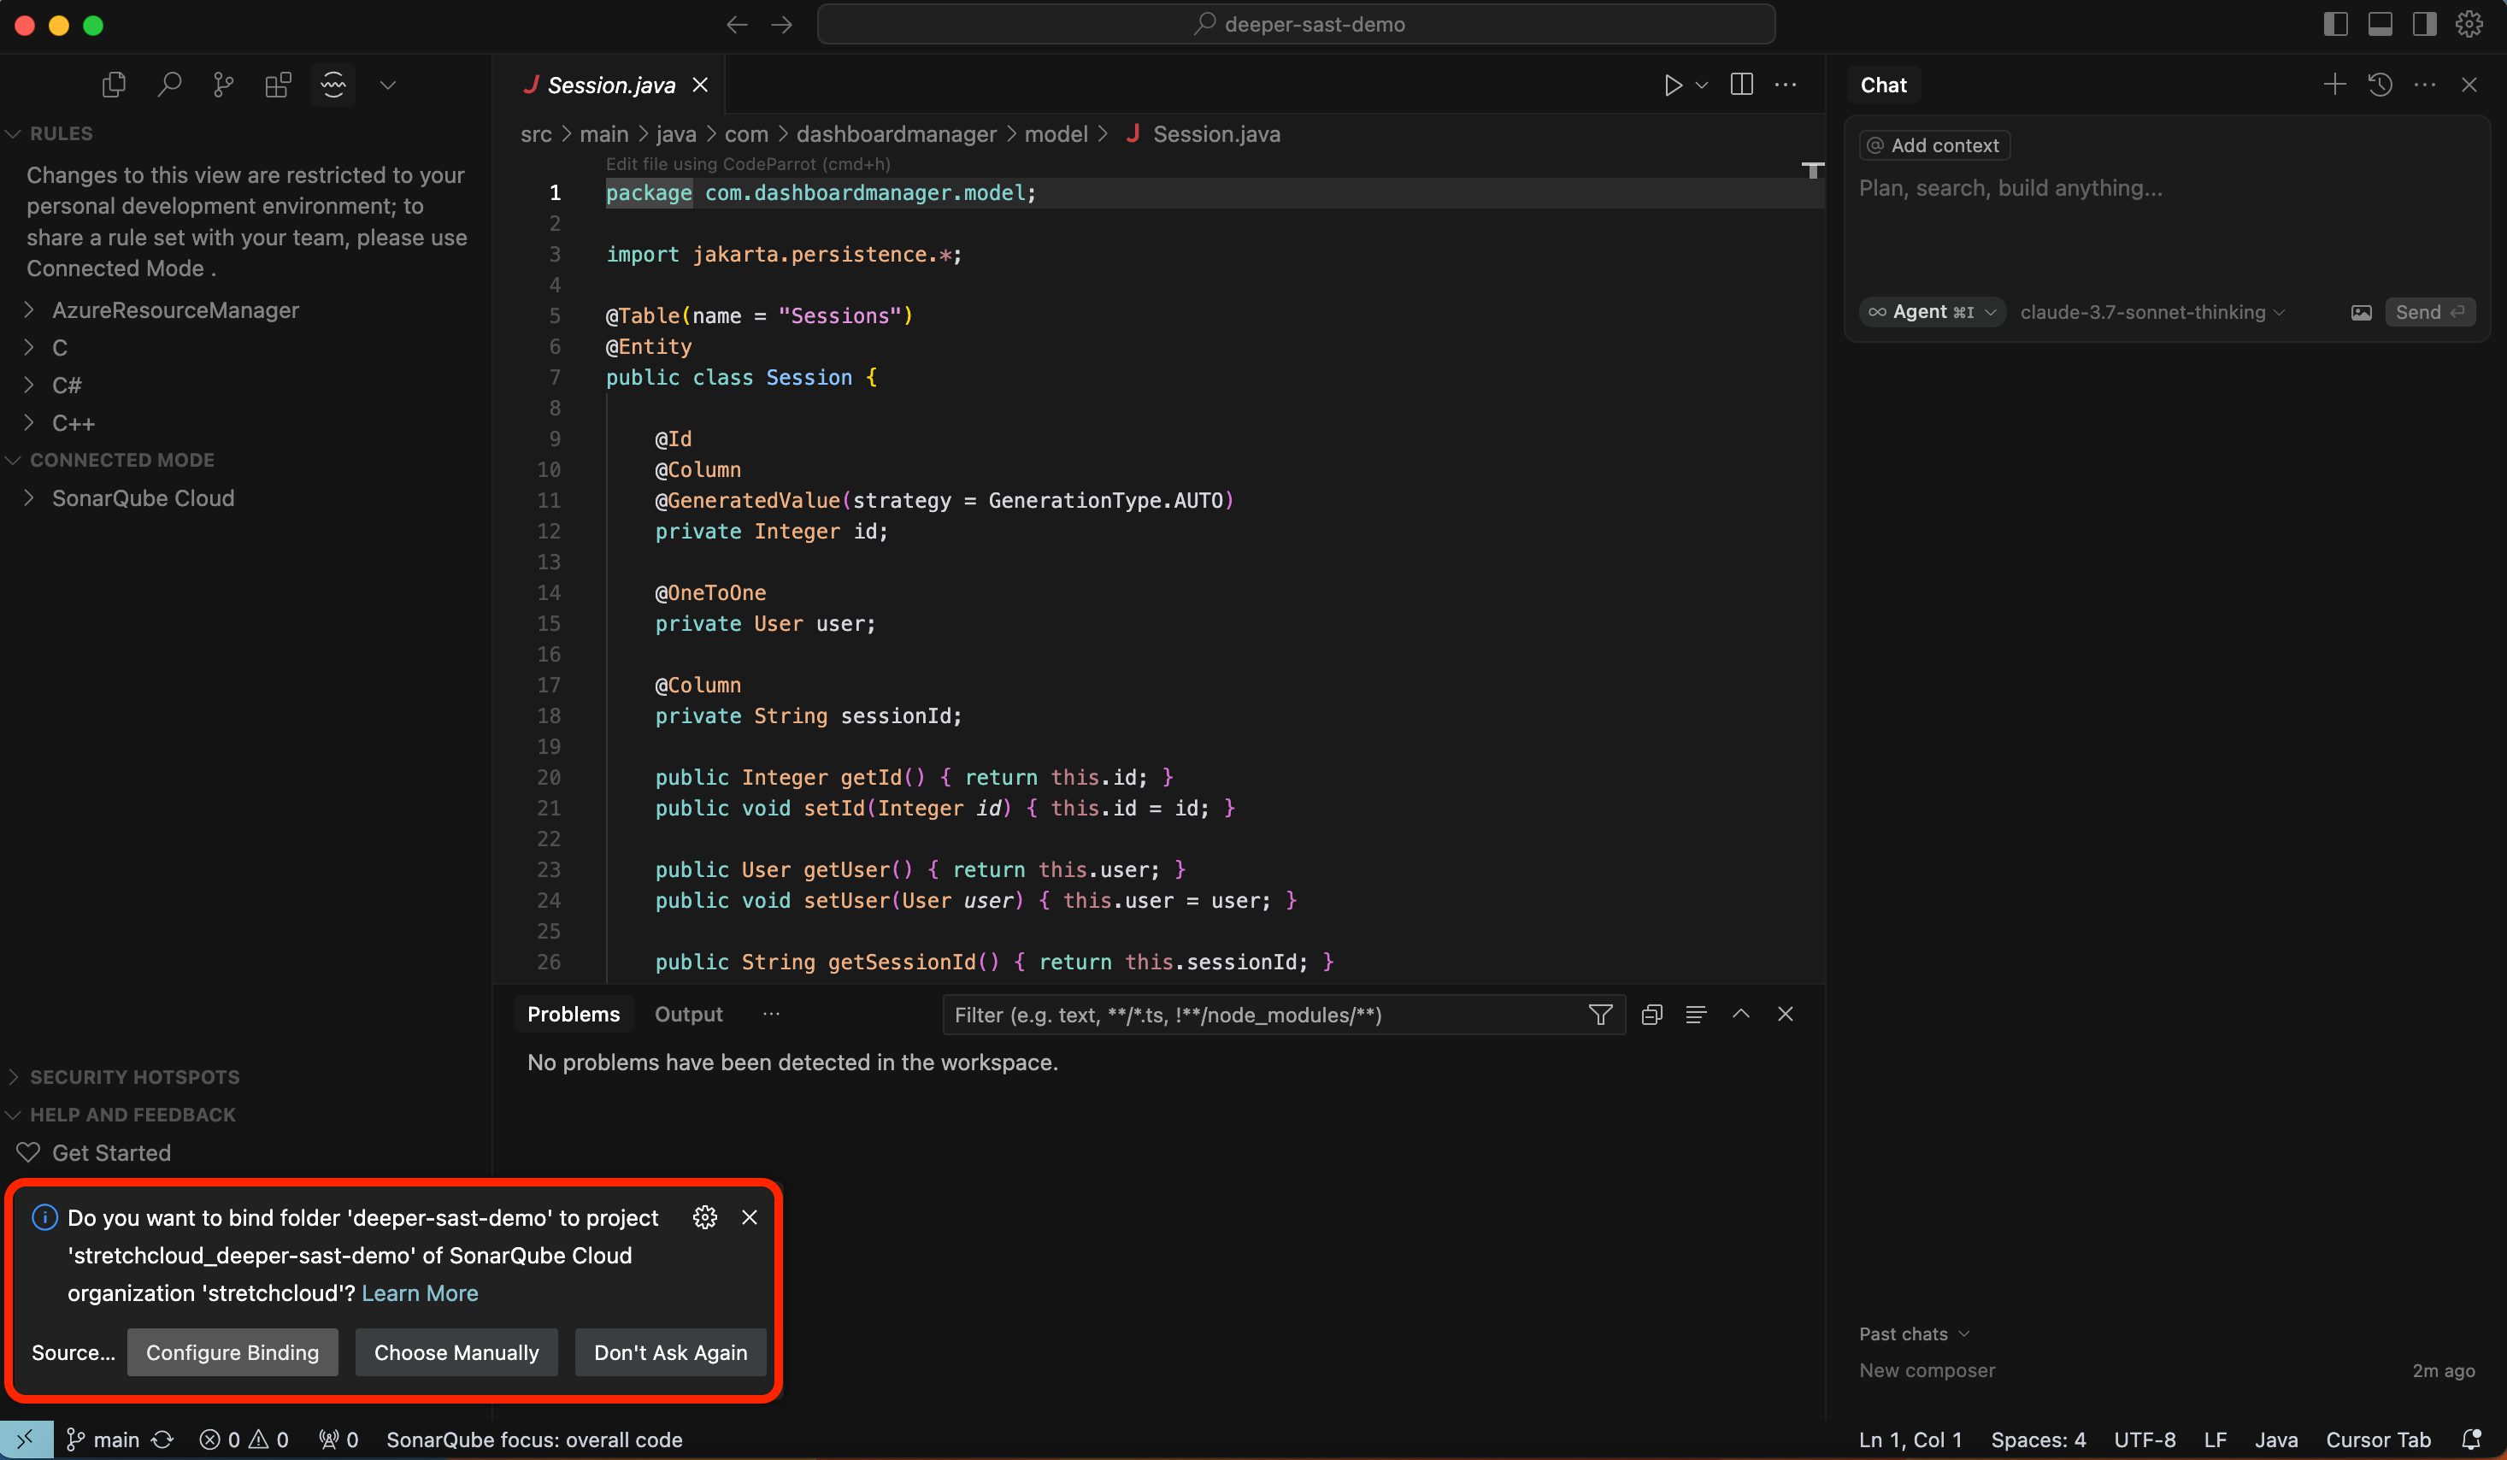Click the Configure Binding button
2507x1460 pixels.
click(232, 1352)
